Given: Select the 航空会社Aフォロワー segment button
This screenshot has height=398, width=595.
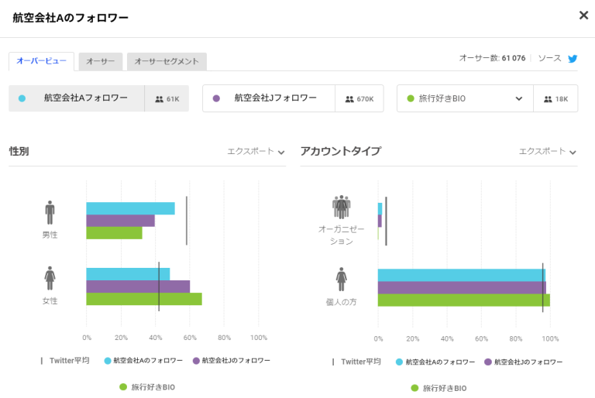Looking at the screenshot, I should click(77, 98).
